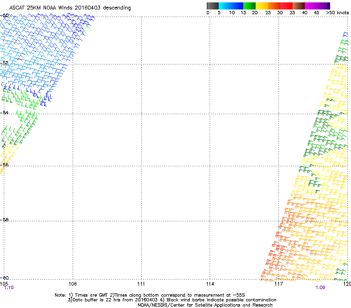
Task: Click the red 30-35 knots color band
Action: (x=286, y=6)
